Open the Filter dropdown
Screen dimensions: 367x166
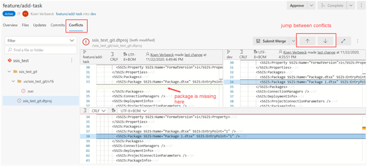41,41
